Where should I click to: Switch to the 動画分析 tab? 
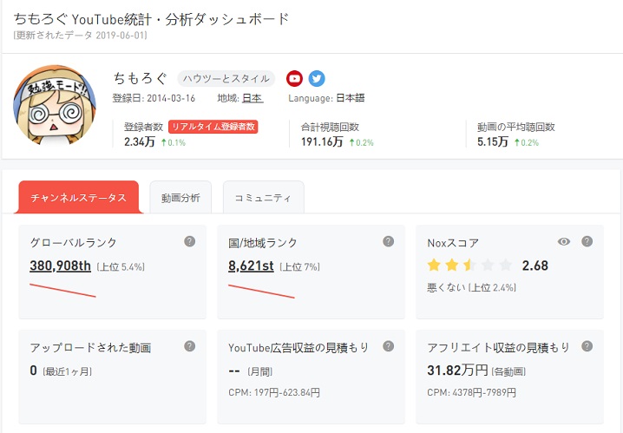coord(180,198)
